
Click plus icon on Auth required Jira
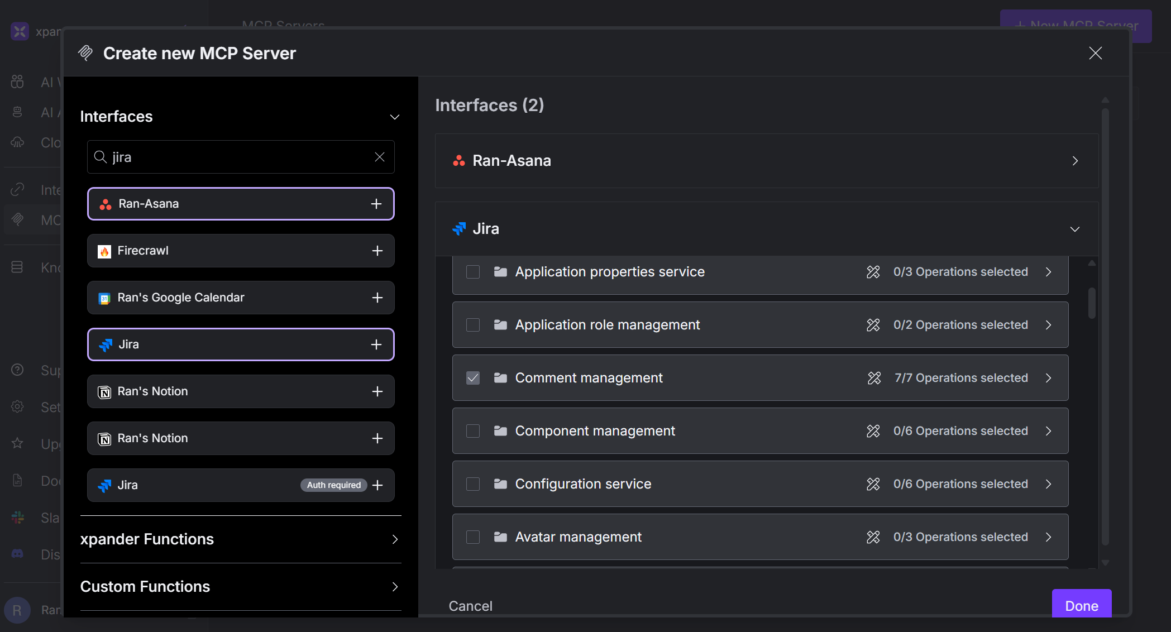point(377,485)
